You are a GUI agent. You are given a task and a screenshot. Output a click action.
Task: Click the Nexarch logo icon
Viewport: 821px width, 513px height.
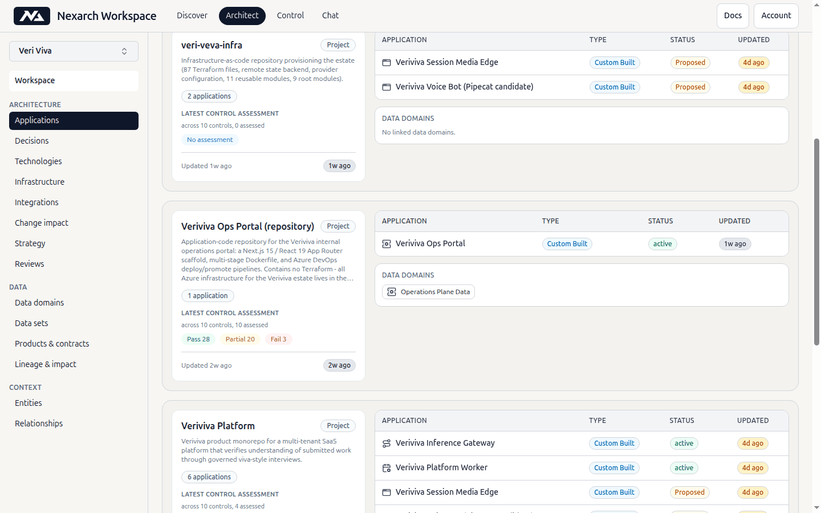[x=32, y=16]
